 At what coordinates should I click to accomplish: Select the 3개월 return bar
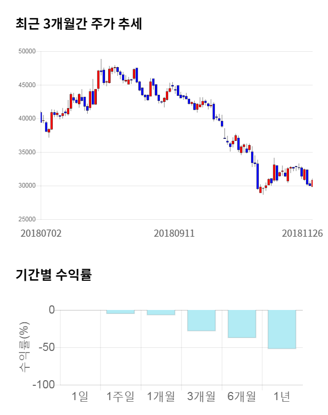coord(201,320)
